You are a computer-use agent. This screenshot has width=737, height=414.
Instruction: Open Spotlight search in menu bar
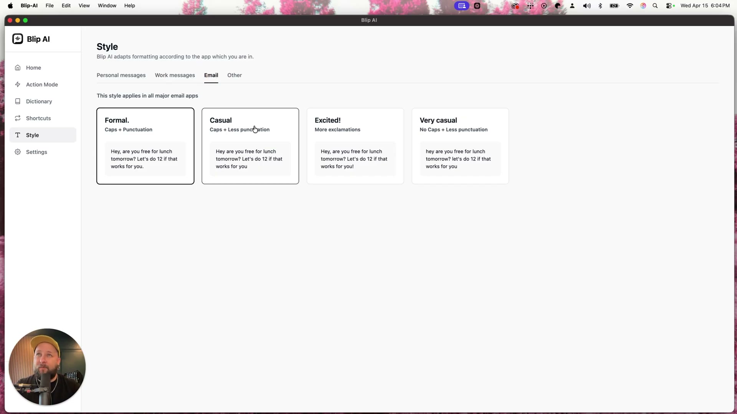(656, 6)
